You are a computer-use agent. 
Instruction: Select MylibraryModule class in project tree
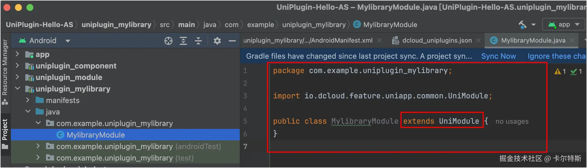coord(95,135)
